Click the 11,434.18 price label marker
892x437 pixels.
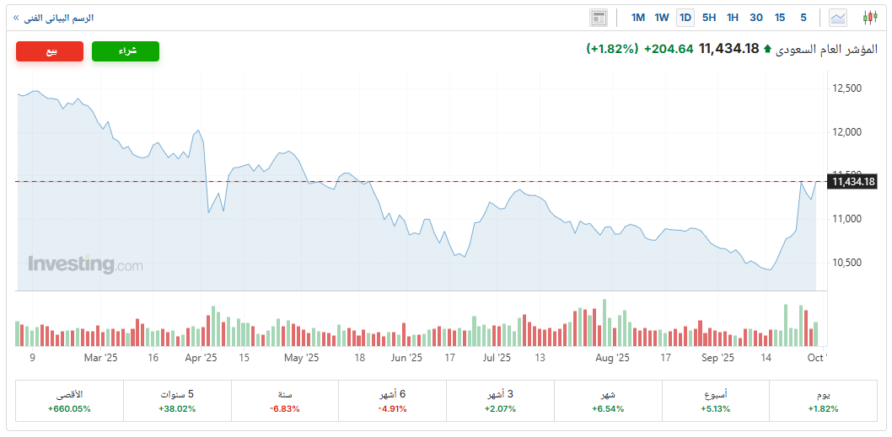pos(852,182)
